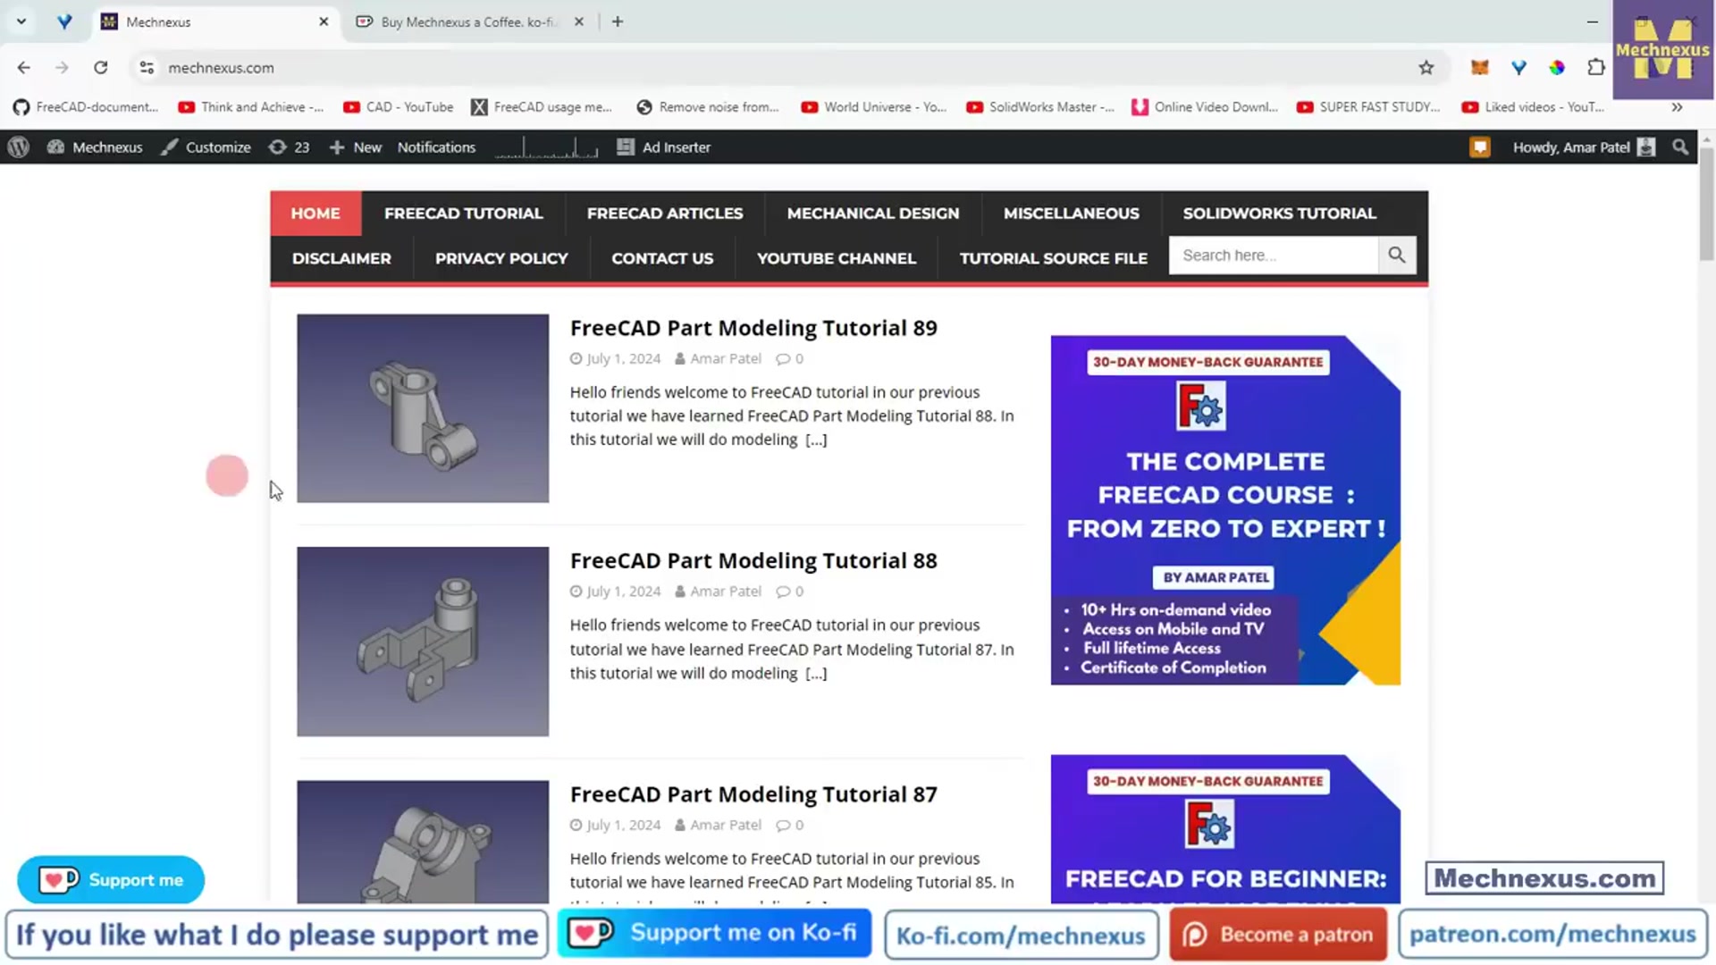1716x965 pixels.
Task: Open a new browser tab
Action: [x=618, y=21]
